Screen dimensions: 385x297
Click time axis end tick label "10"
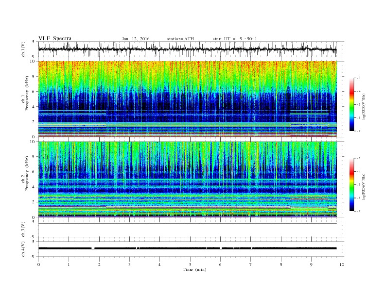pos(342,264)
